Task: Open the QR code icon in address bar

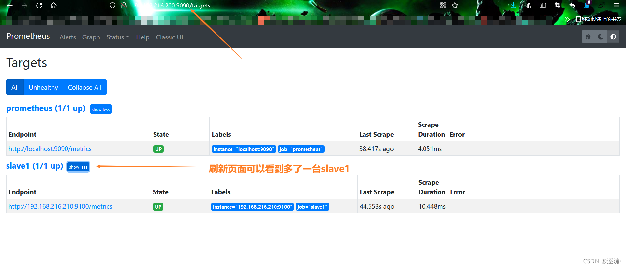Action: pyautogui.click(x=443, y=5)
